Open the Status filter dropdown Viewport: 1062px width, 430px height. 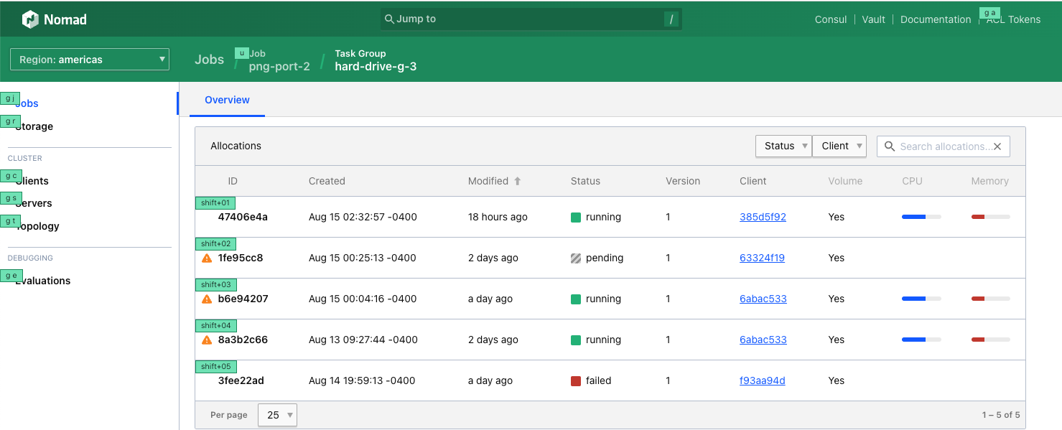(x=783, y=146)
